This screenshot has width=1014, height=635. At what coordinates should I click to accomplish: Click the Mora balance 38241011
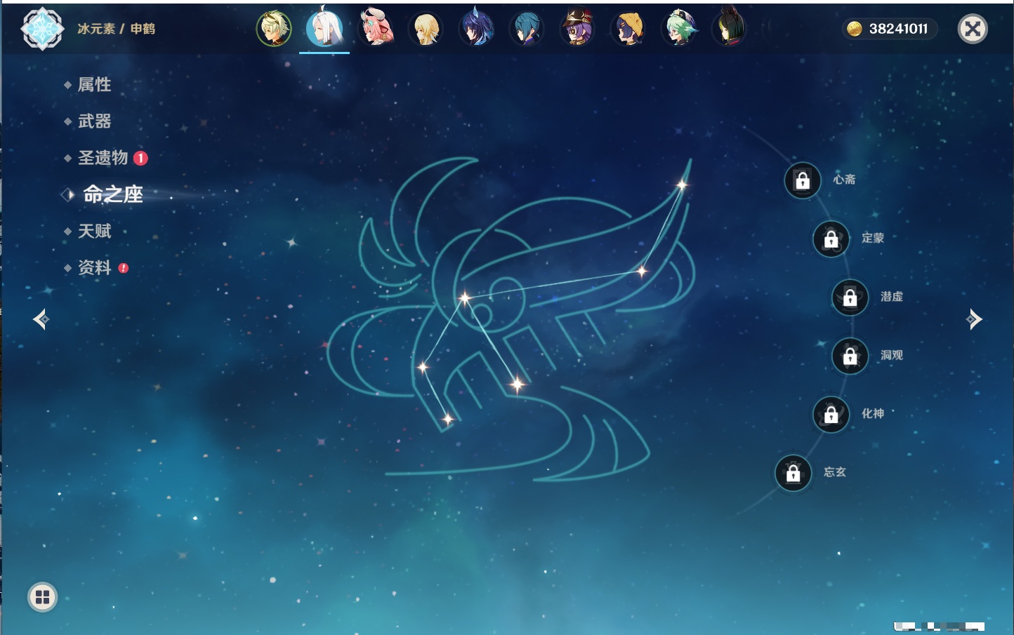898,29
